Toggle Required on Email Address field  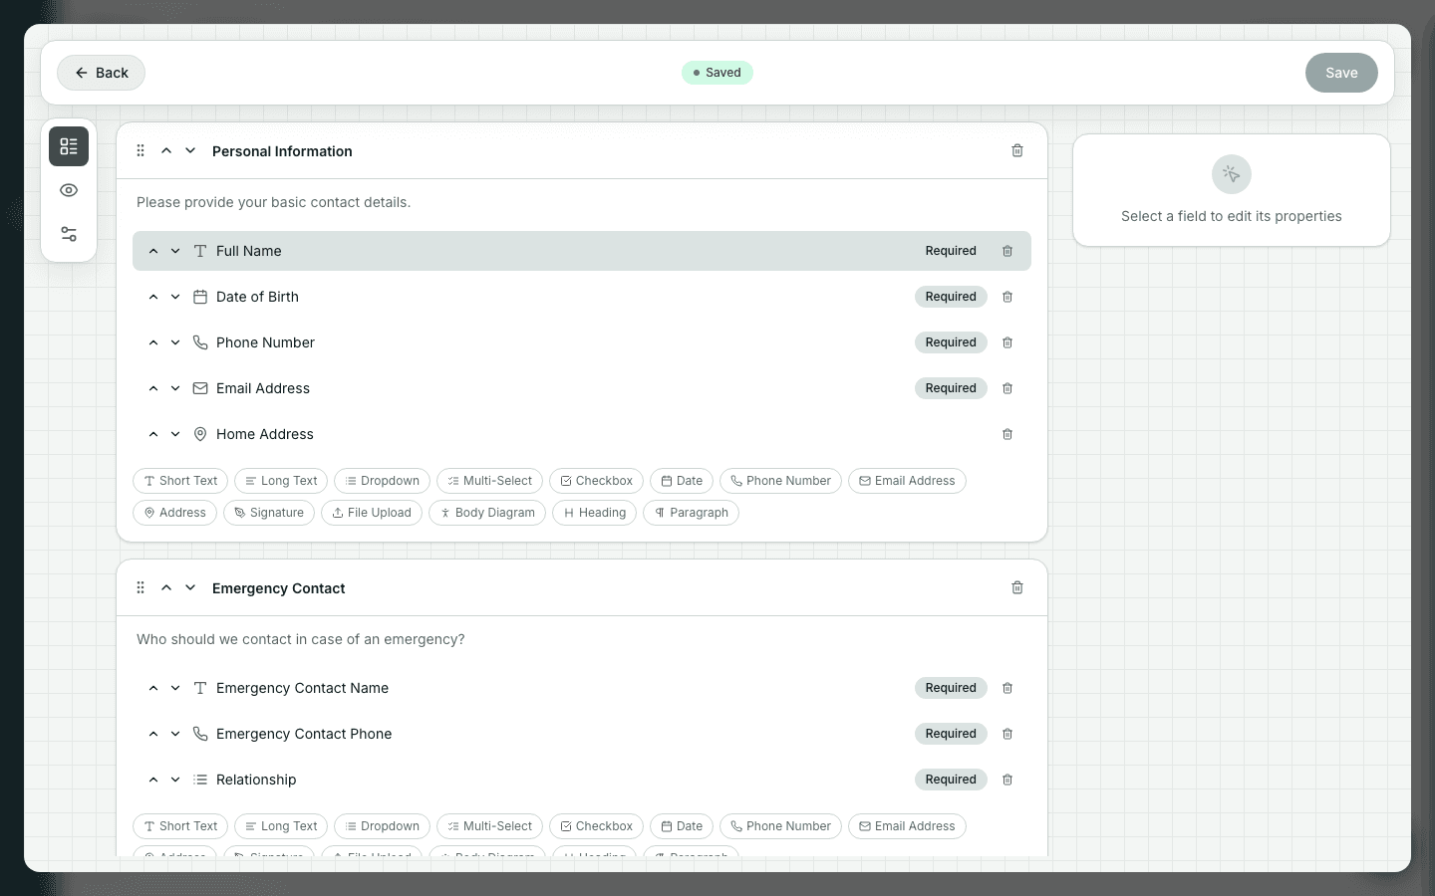tap(951, 388)
